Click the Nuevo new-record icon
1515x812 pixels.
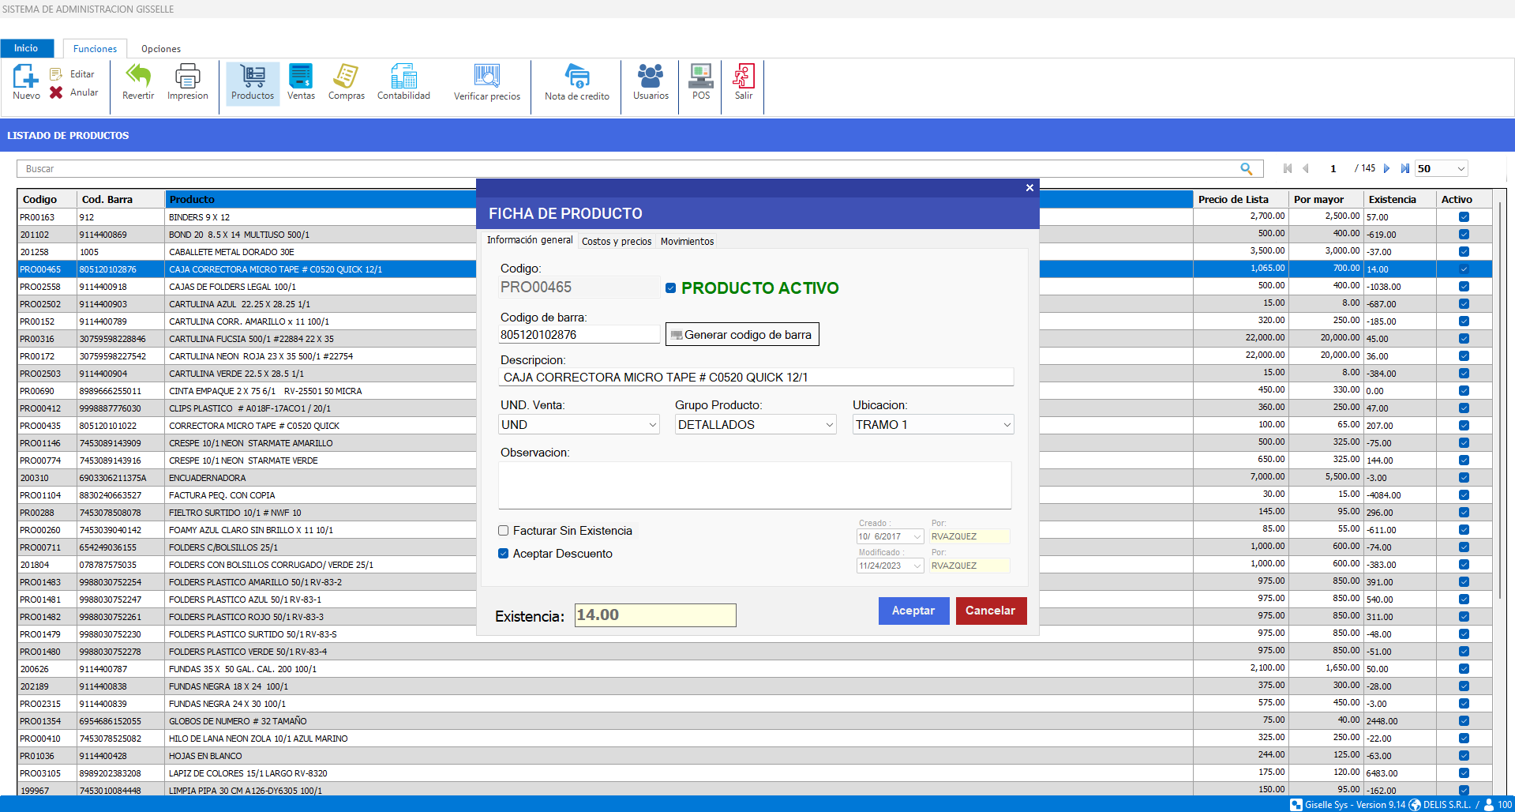coord(26,77)
